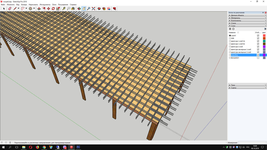Activate the Move tool
This screenshot has width=267, height=150.
pos(49,9)
